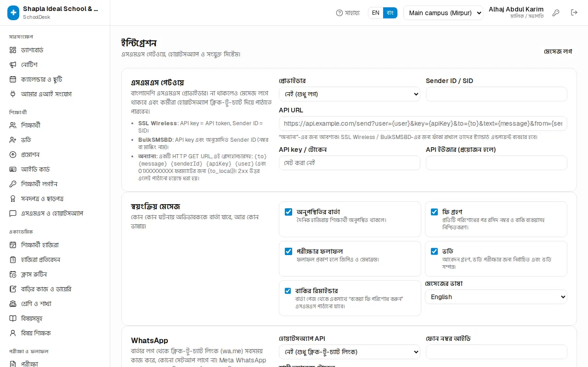This screenshot has height=367, width=588.
Task: Open the ক্যালেন্ডার ও ছুটি calendar icon
Action: point(13,79)
